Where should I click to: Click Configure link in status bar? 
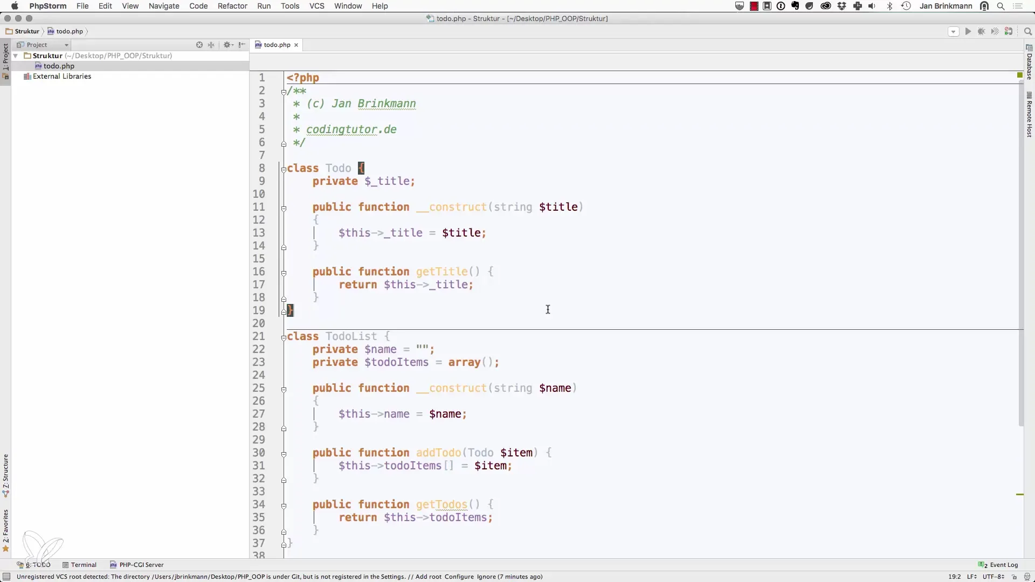(x=459, y=577)
